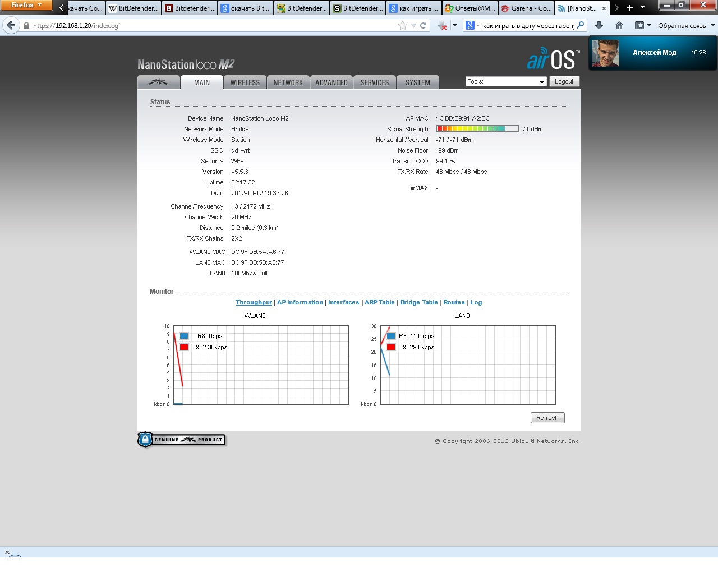Click the Throughput monitor link
Viewport: 718px width, 586px height.
(254, 302)
